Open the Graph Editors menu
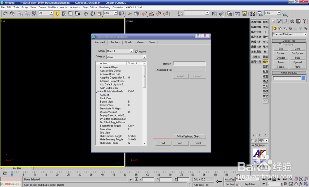The image size is (309, 187). coord(90,7)
